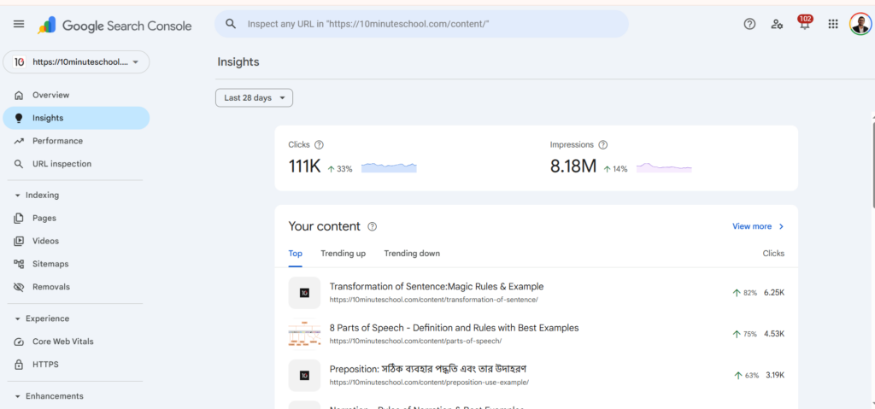
Task: Click the URL inspection magnifier icon
Action: (19, 164)
